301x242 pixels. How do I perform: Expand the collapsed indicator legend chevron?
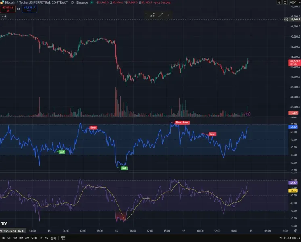click(x=4, y=17)
